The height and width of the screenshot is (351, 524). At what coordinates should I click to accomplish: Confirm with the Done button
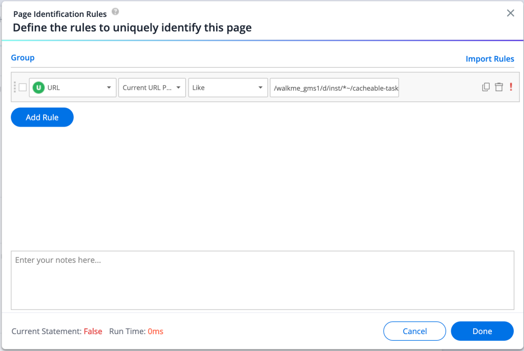481,331
